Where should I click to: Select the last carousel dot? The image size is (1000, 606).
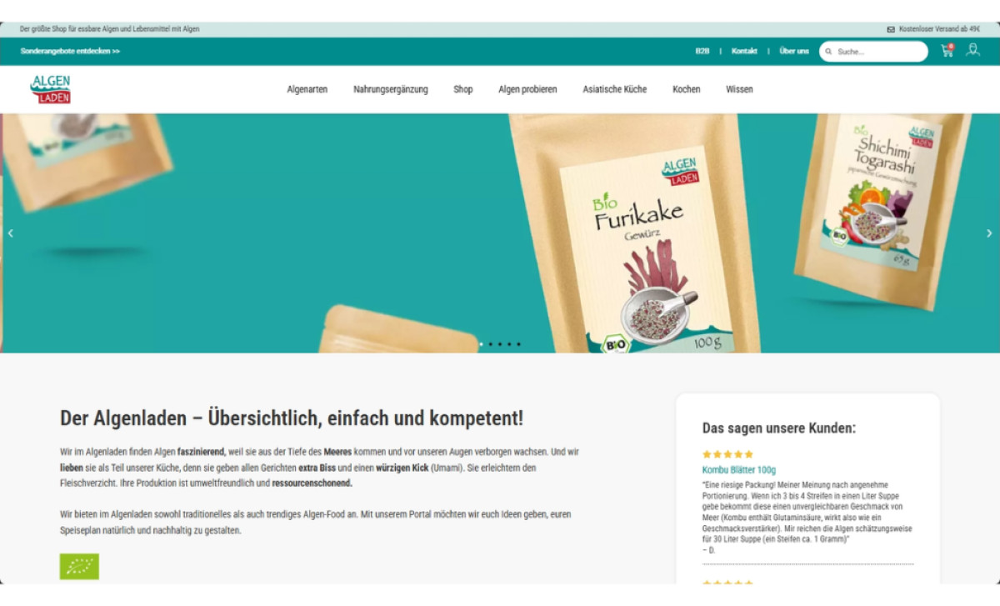[x=518, y=344]
